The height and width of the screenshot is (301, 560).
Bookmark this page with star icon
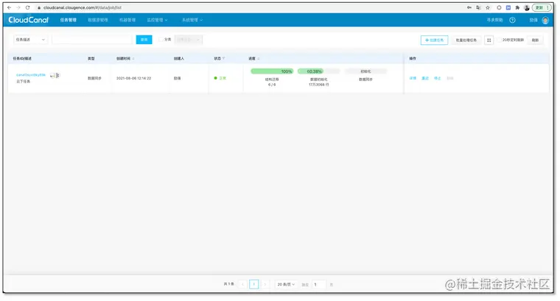488,7
